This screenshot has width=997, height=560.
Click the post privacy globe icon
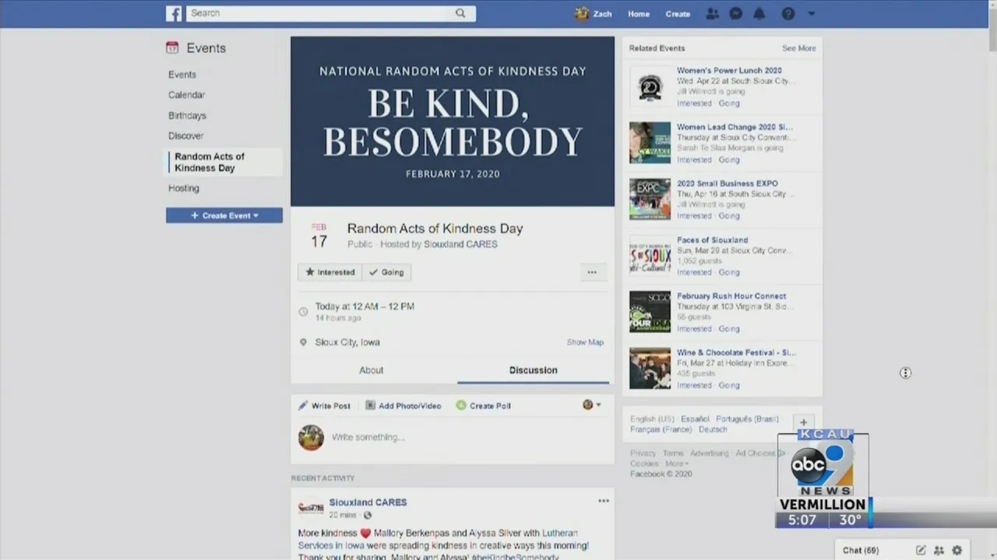368,515
